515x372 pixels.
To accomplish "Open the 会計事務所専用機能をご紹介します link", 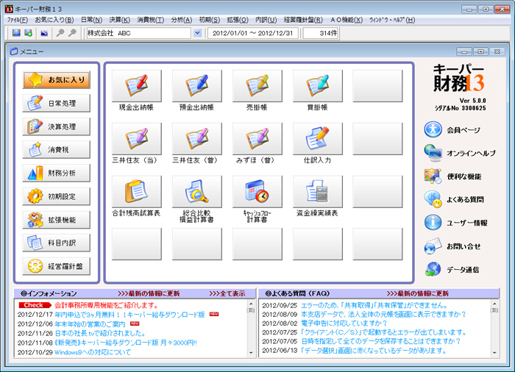I will (106, 305).
